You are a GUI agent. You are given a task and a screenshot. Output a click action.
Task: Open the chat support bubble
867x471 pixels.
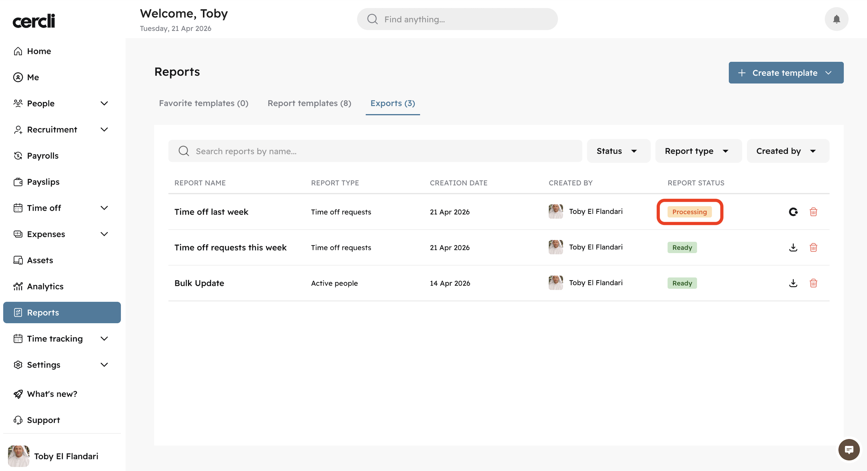[848, 449]
